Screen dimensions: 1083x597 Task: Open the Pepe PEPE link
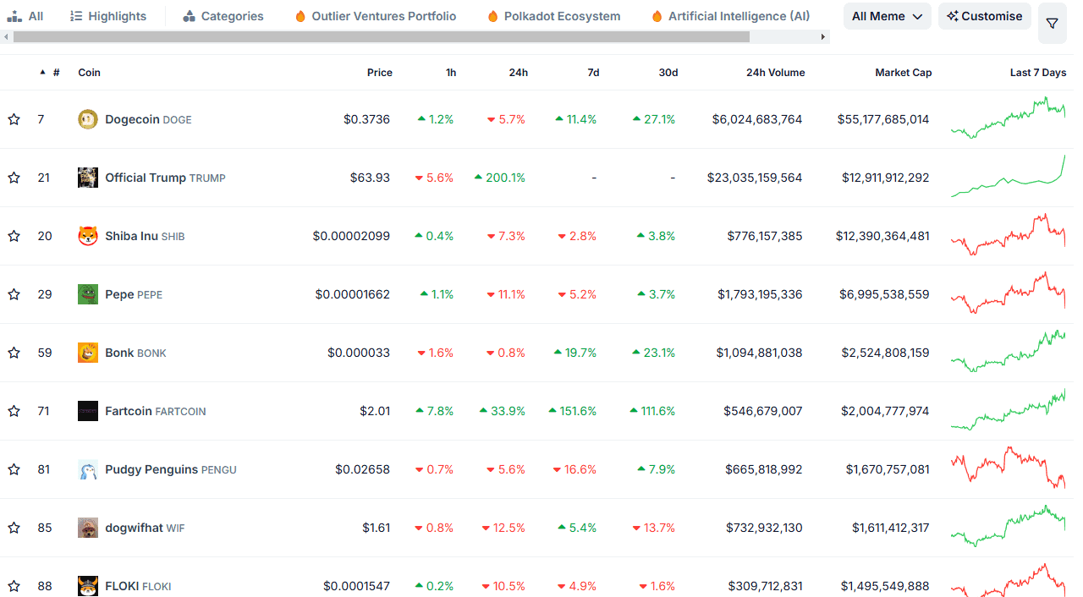point(134,294)
